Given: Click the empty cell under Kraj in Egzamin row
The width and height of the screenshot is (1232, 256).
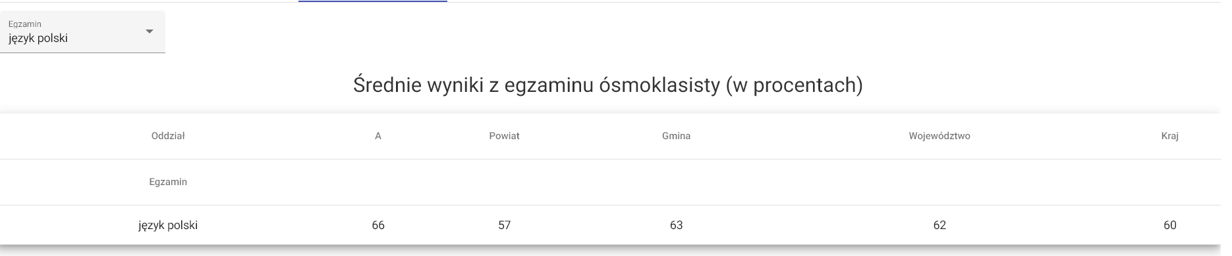Looking at the screenshot, I should point(1170,182).
